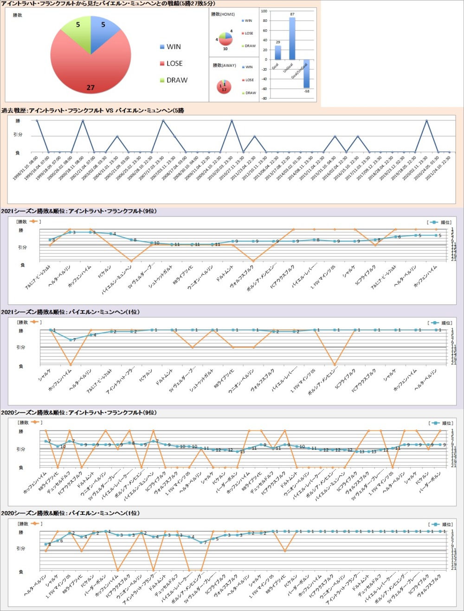464x611 pixels.
Task: Click the rank 6 point in 2021 Frankfurt chart
Action: coord(396,237)
